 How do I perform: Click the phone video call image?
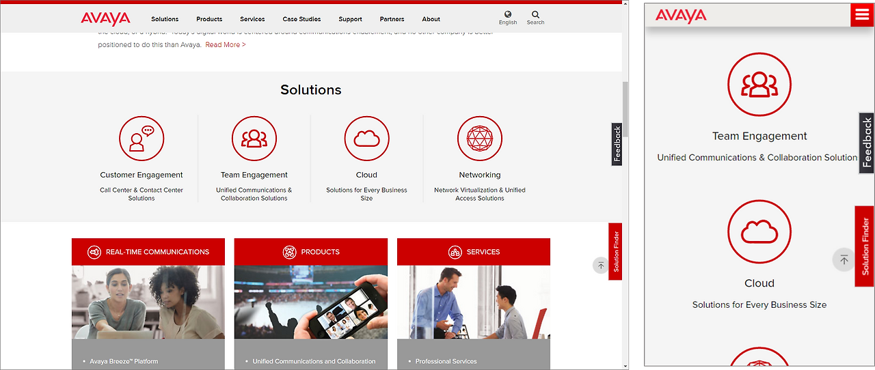tap(311, 302)
